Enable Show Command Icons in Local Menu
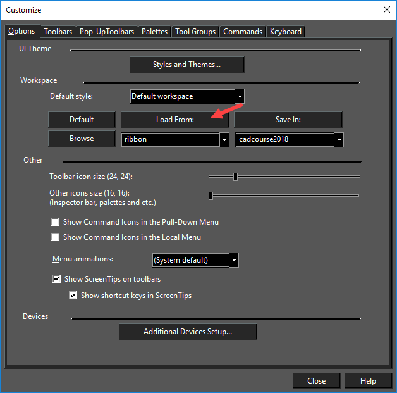Screen dimensions: 397x393 [55, 237]
